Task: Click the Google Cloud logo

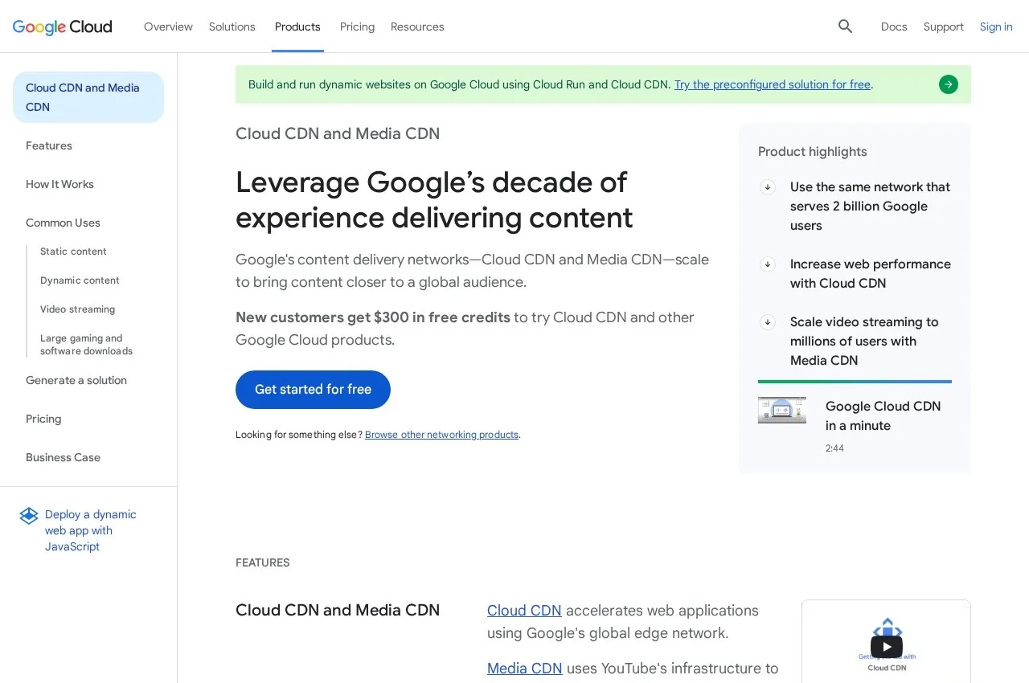Action: 63,27
